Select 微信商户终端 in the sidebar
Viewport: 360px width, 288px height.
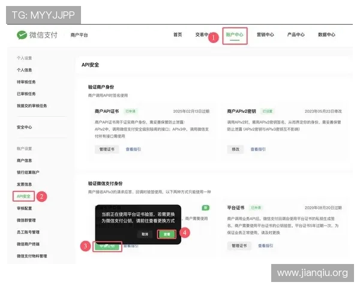(28, 244)
